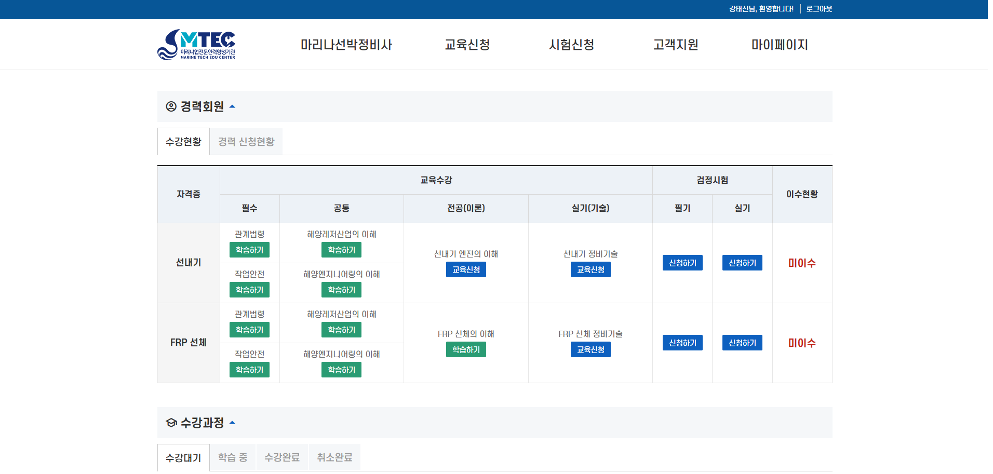Click the user circle icon beside 경력회원

[x=171, y=106]
